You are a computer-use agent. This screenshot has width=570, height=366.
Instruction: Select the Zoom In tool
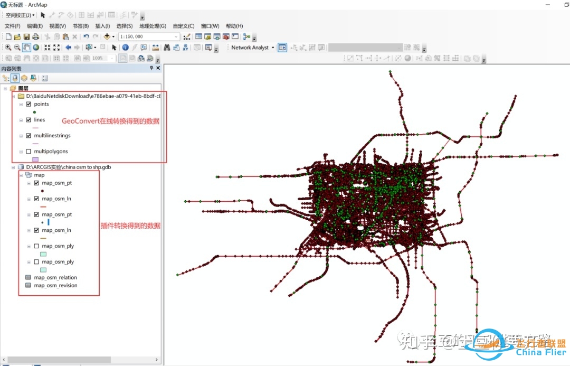[8, 48]
